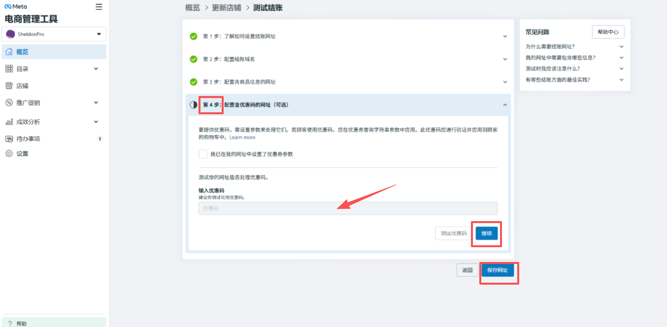
Task: Click the gear icon for 设置
Action: tap(9, 154)
